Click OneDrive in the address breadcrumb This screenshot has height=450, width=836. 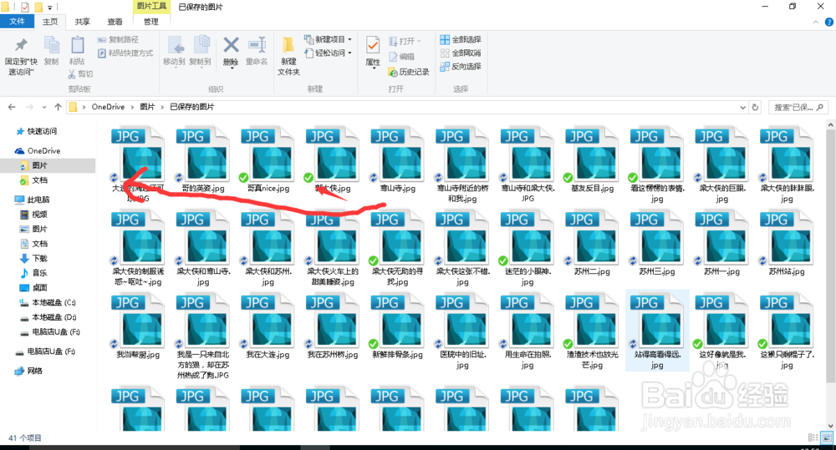(x=108, y=107)
